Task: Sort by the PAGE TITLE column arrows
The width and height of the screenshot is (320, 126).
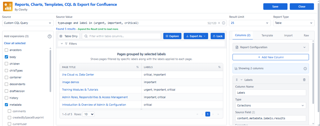Action: click(137, 67)
